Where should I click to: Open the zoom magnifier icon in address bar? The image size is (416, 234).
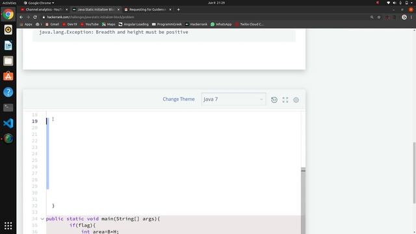(372, 17)
